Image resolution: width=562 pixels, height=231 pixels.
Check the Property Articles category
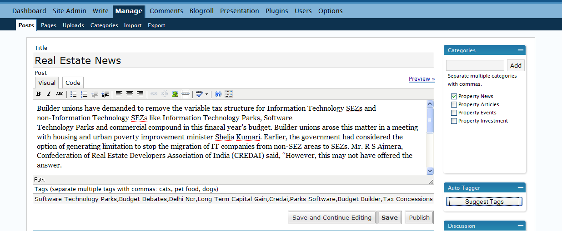(x=454, y=104)
